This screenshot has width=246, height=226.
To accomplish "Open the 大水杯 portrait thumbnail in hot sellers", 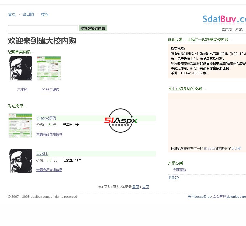I will 21,68.
